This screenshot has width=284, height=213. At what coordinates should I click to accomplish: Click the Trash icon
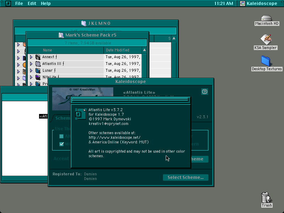(266, 197)
